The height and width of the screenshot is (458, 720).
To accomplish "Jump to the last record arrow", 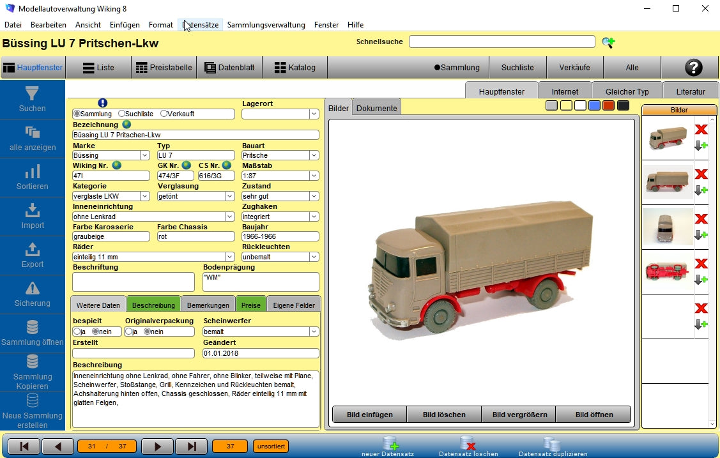I will [190, 447].
